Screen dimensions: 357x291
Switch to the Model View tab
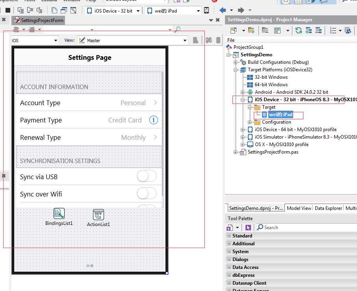pyautogui.click(x=299, y=208)
